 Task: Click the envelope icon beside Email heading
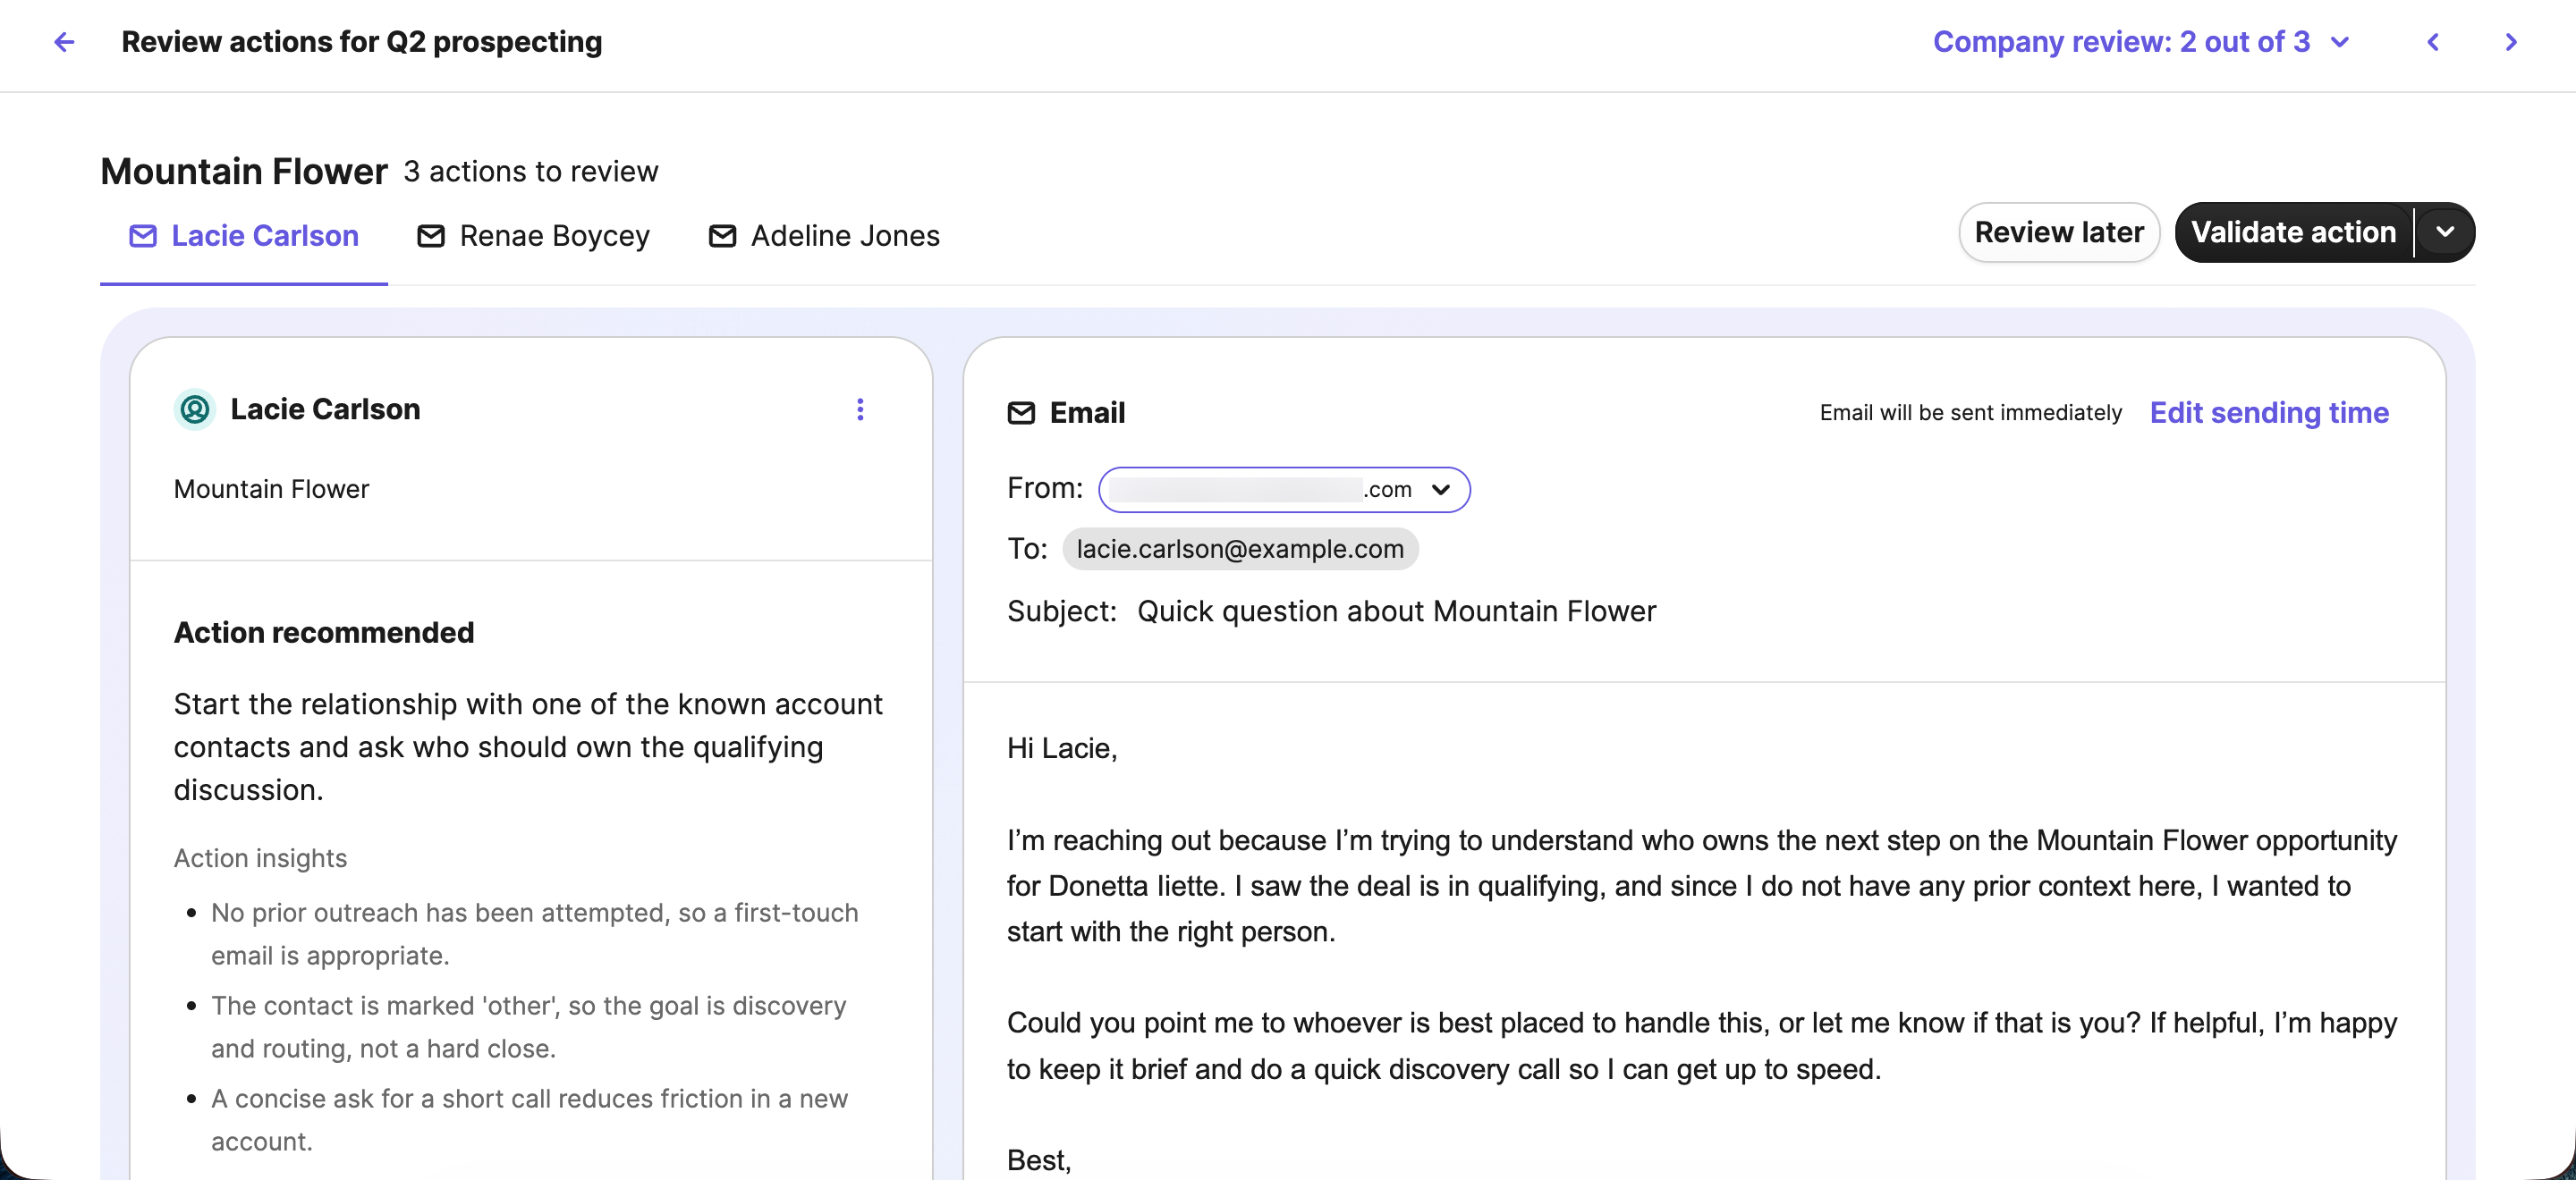click(x=1021, y=413)
